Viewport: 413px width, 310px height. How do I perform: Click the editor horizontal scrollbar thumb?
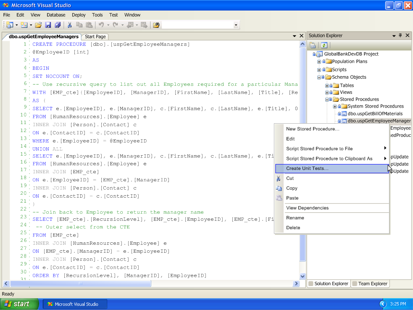pos(81,284)
